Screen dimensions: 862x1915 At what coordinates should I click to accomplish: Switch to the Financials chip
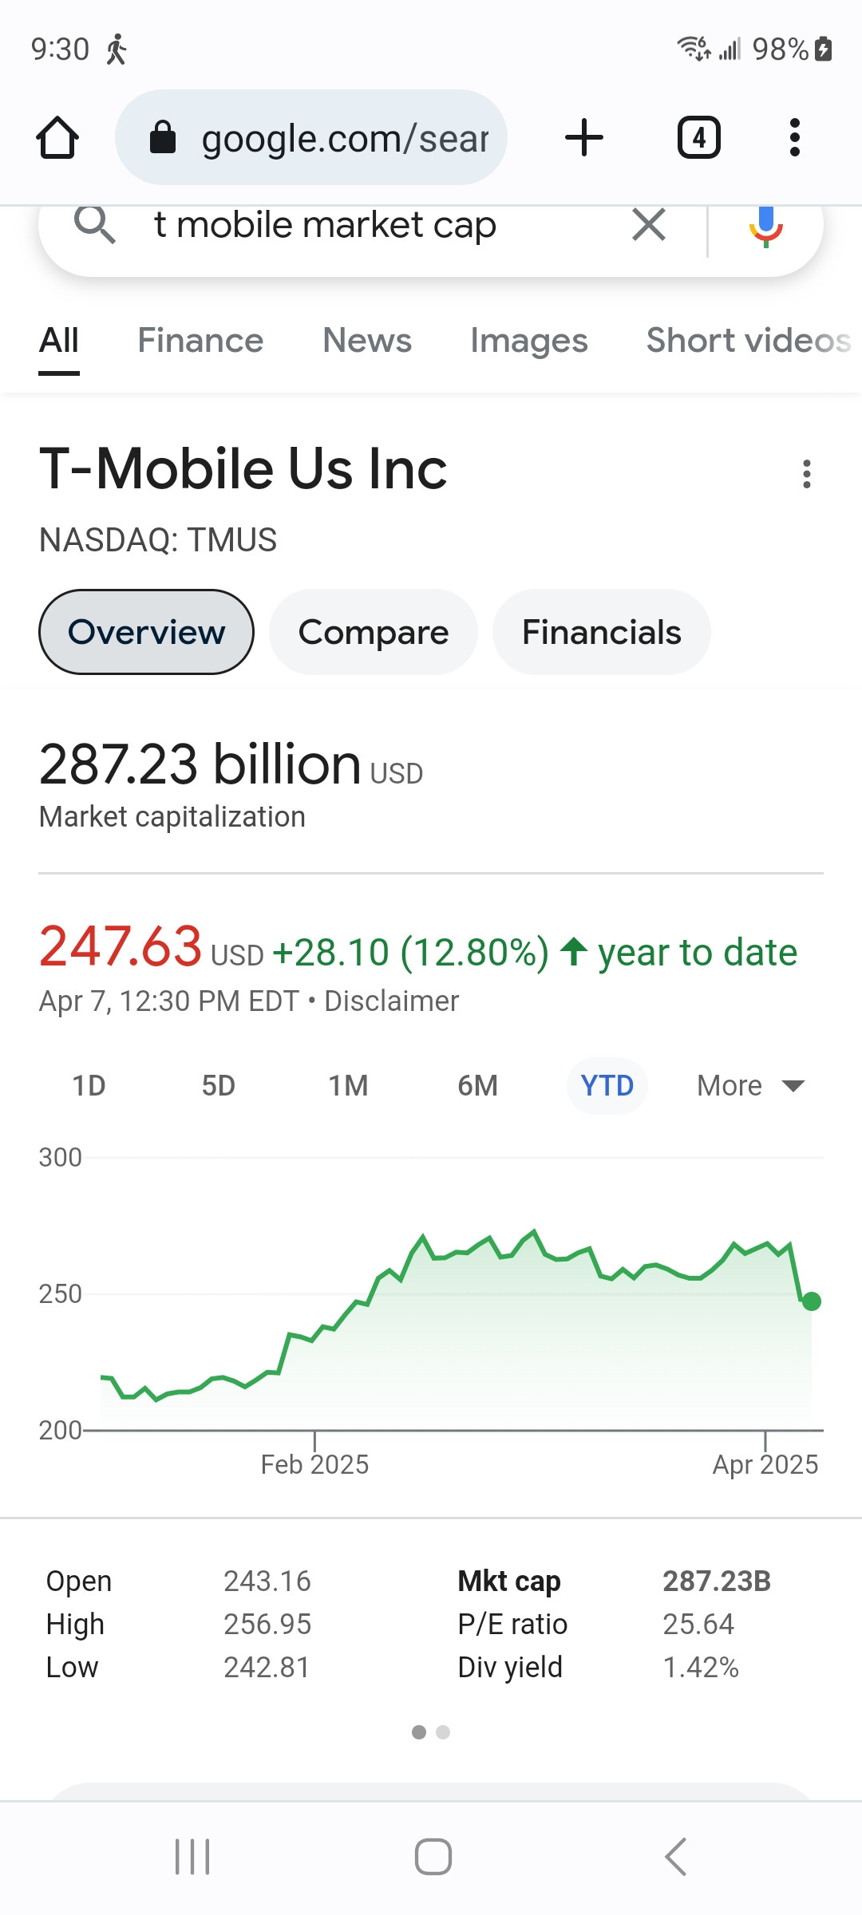click(602, 632)
